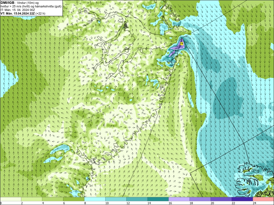Select the 20-22 m/s violet swatch
Image resolution: width=274 pixels, height=205 pixels.
click(221, 199)
